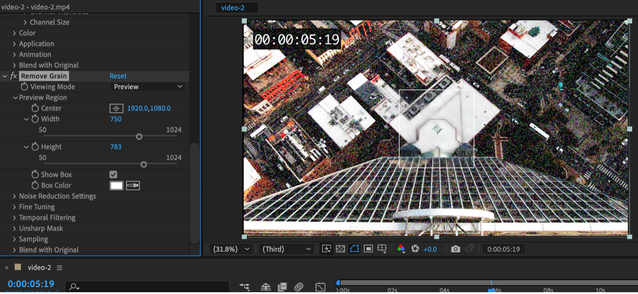Open the viewer magnification 31.8% dropdown
The image size is (638, 294).
pyautogui.click(x=231, y=249)
